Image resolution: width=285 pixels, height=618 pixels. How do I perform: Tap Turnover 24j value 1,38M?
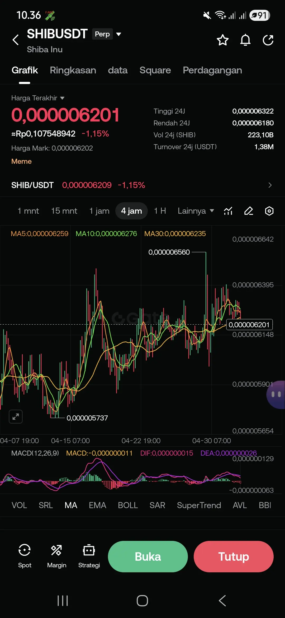pos(264,147)
